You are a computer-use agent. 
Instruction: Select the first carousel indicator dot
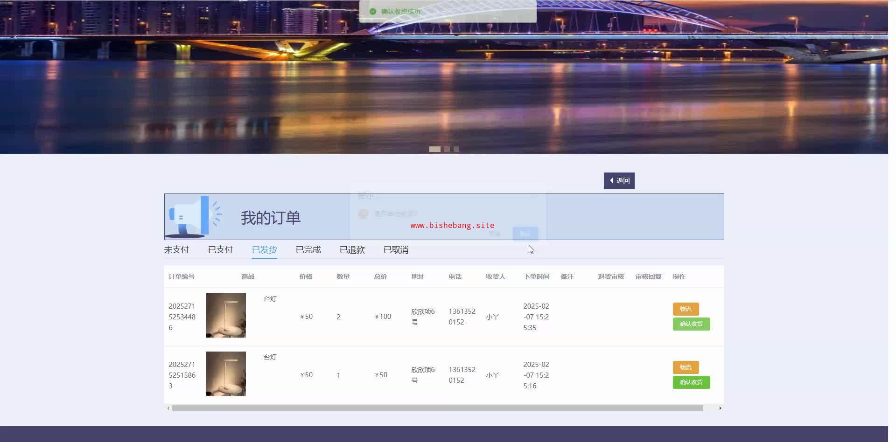[x=435, y=149]
